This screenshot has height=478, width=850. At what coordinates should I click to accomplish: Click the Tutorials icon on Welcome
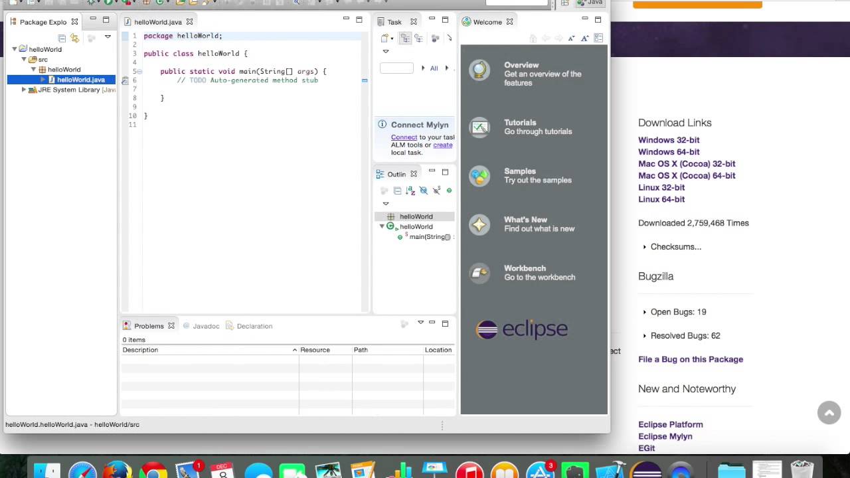click(x=479, y=127)
